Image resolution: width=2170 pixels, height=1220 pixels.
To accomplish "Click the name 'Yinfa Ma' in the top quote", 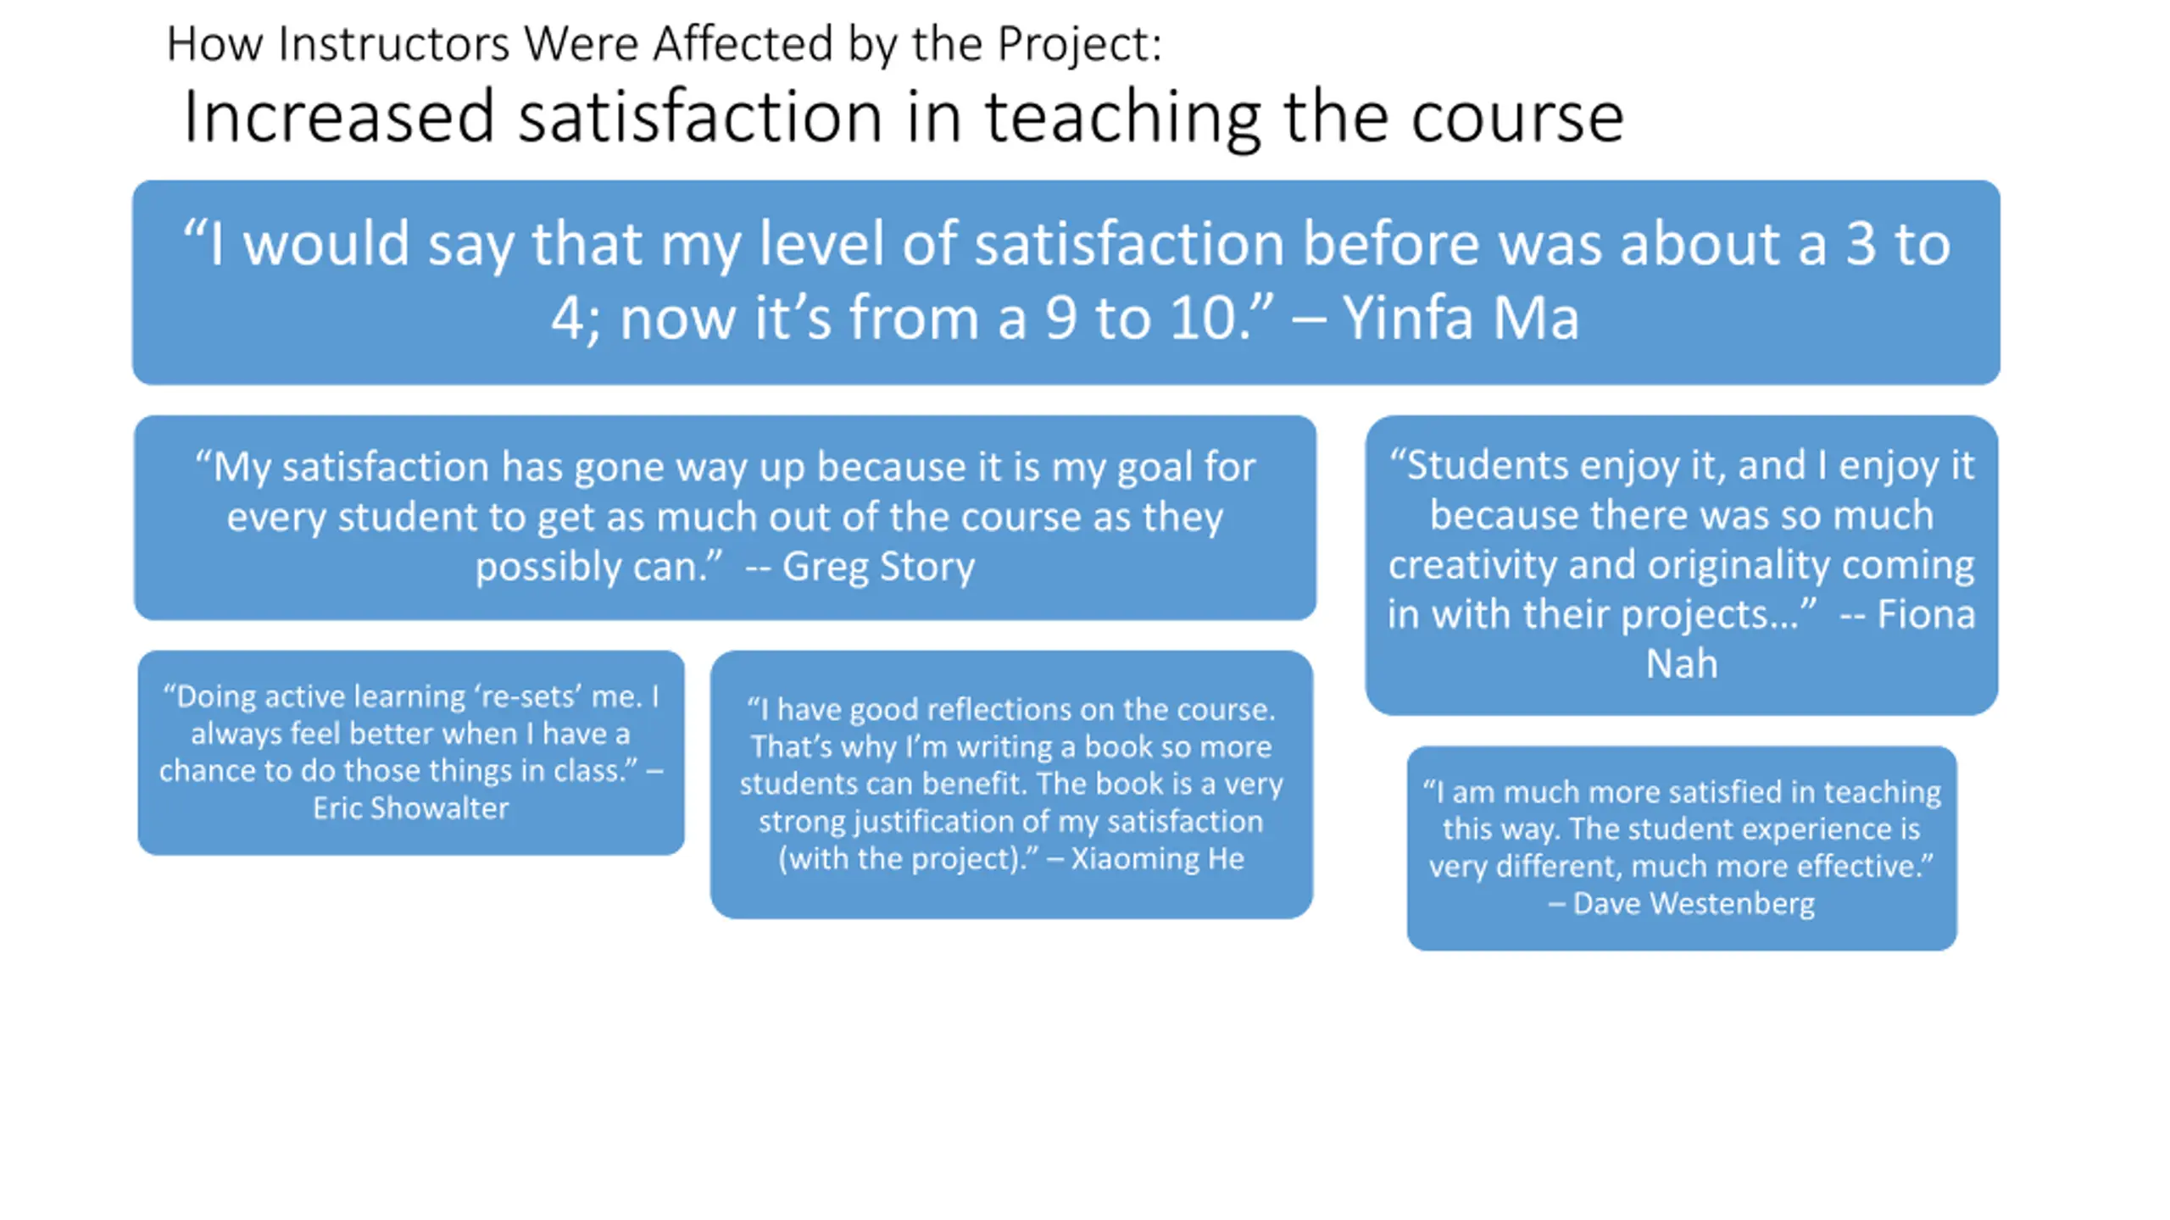I will pos(1461,319).
